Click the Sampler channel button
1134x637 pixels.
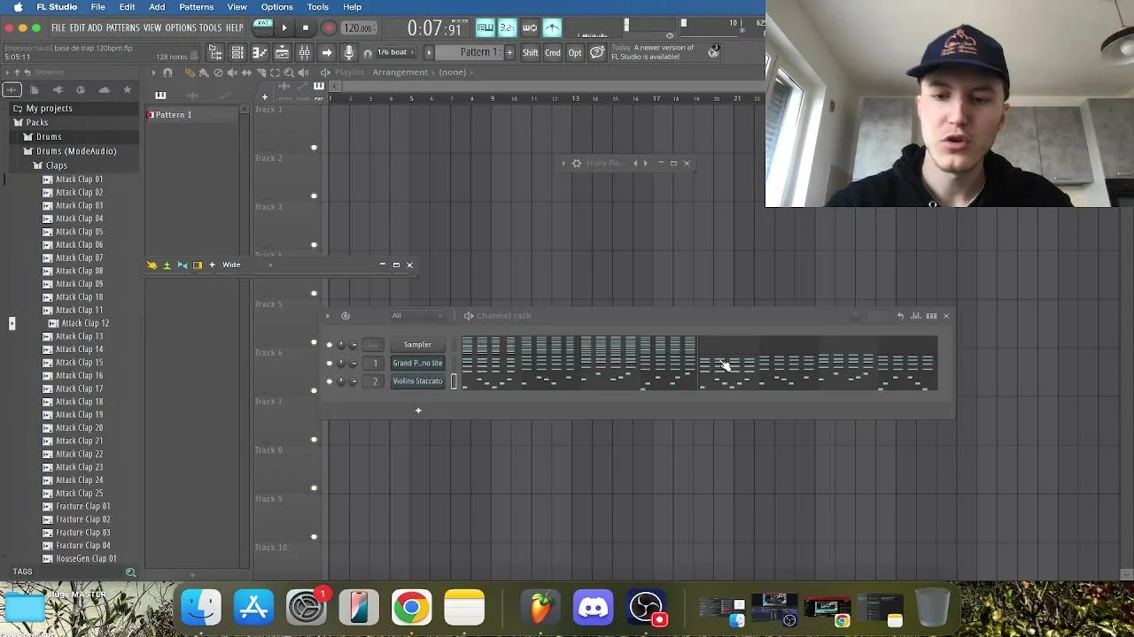pos(417,345)
